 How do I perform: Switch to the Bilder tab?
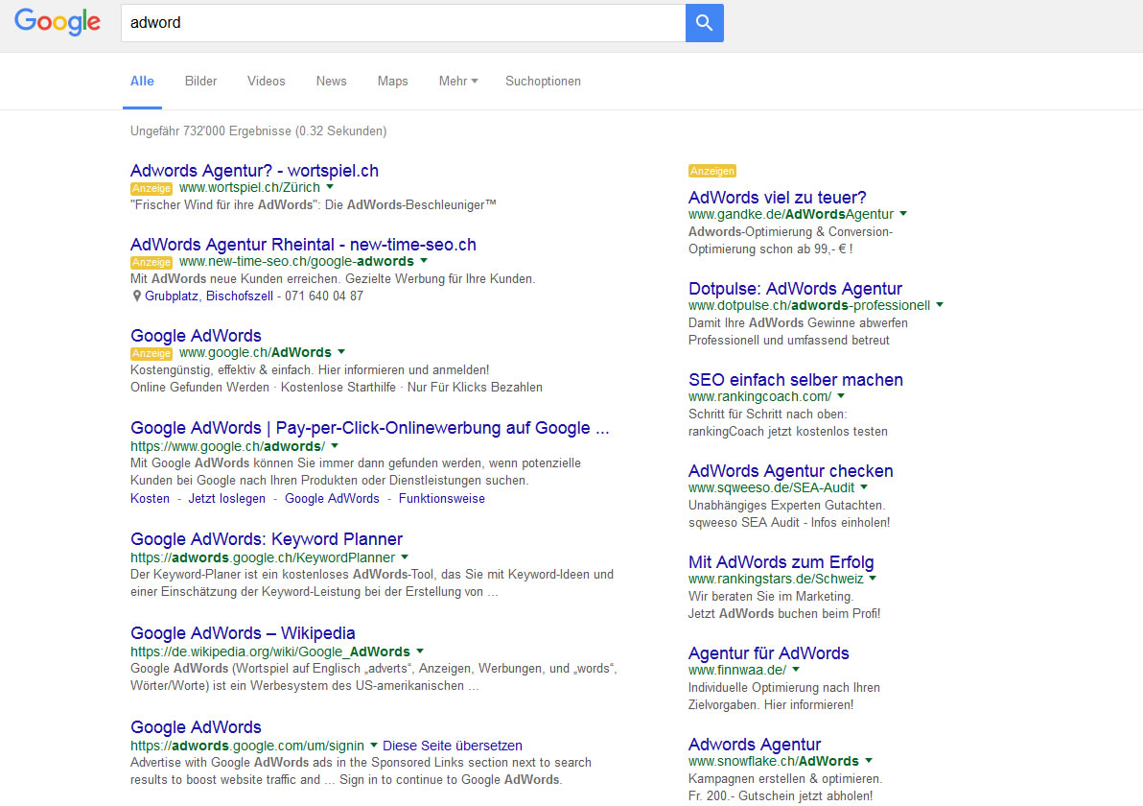point(200,81)
